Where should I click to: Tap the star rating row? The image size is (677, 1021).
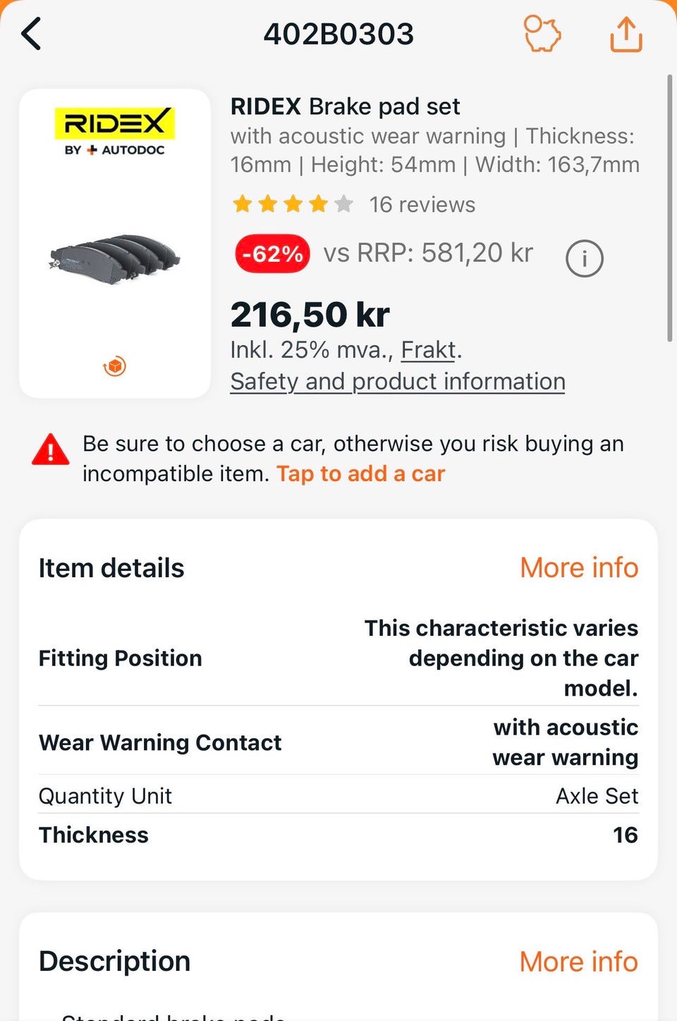click(x=293, y=205)
